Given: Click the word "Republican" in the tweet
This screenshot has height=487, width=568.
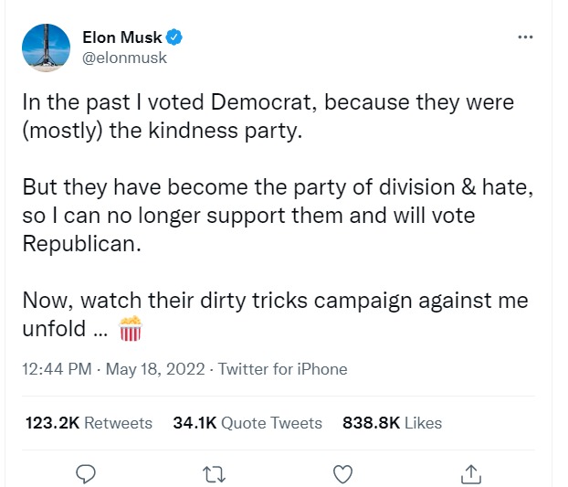Looking at the screenshot, I should click(x=79, y=245).
